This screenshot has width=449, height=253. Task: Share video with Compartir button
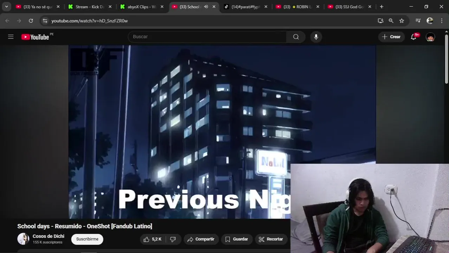click(201, 239)
